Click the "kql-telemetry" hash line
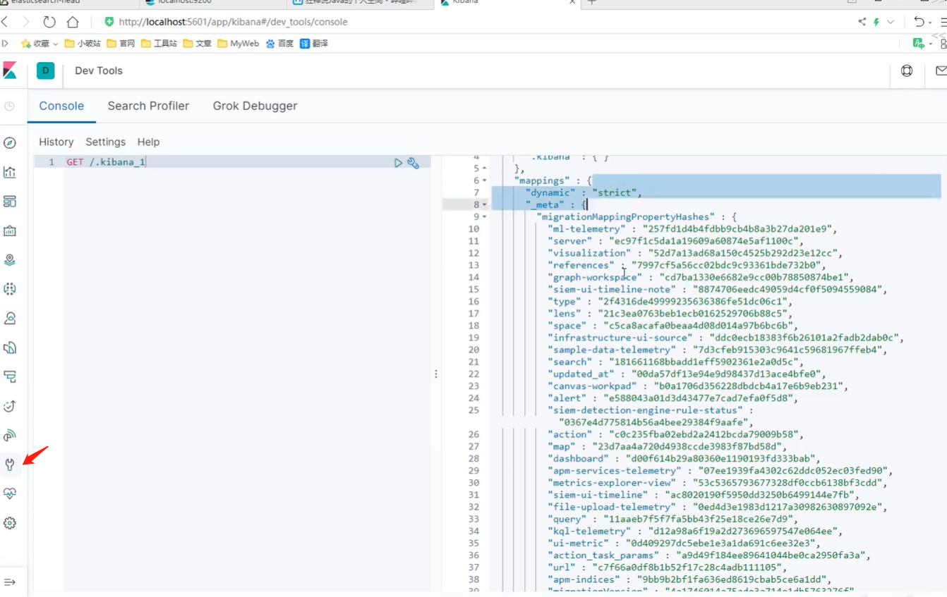This screenshot has width=947, height=597. tap(696, 531)
